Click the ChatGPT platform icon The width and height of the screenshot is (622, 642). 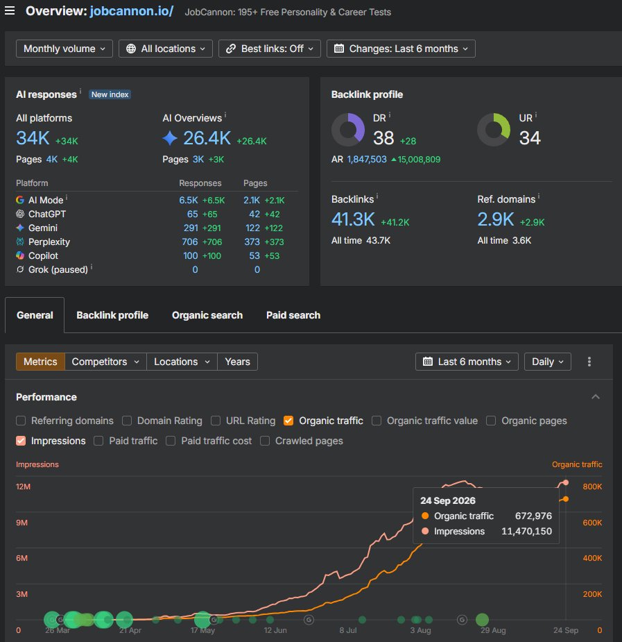(x=20, y=214)
